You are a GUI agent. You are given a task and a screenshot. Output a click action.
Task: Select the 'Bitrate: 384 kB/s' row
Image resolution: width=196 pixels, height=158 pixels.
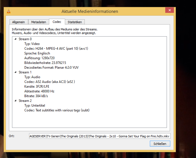tap(36, 96)
